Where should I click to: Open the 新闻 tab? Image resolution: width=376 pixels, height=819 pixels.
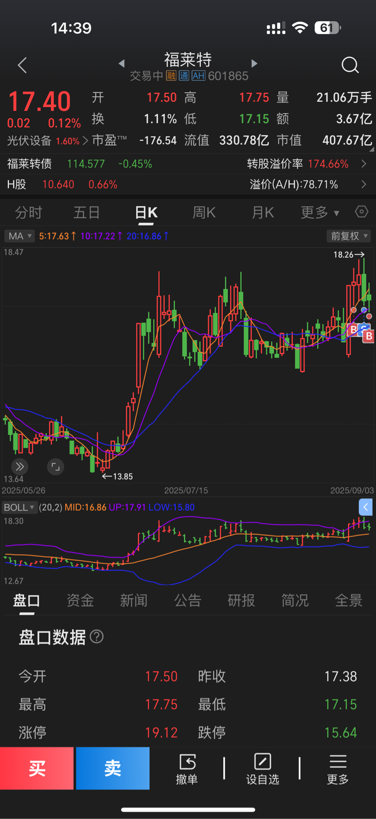click(134, 600)
